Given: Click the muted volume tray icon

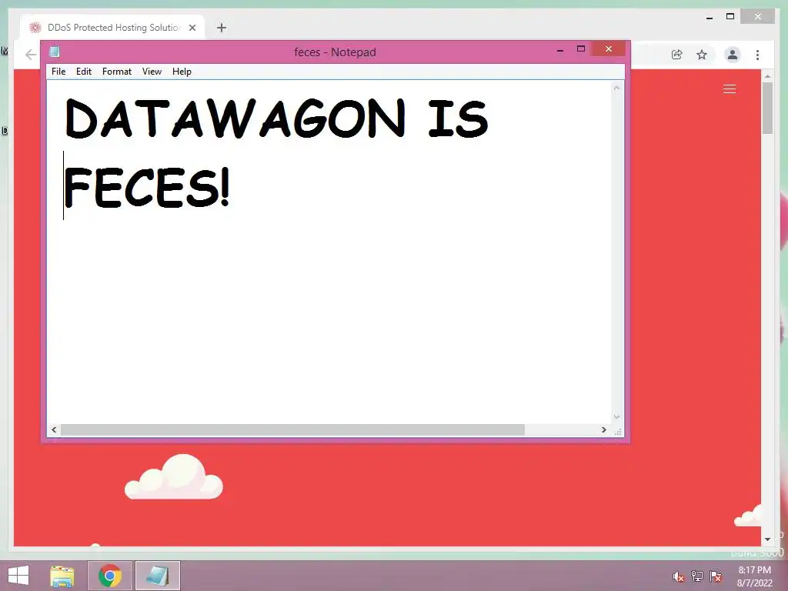Looking at the screenshot, I should pos(679,576).
